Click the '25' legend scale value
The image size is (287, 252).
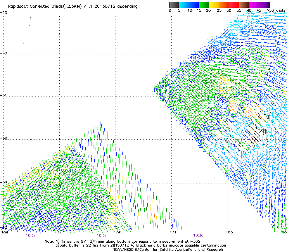[219, 10]
